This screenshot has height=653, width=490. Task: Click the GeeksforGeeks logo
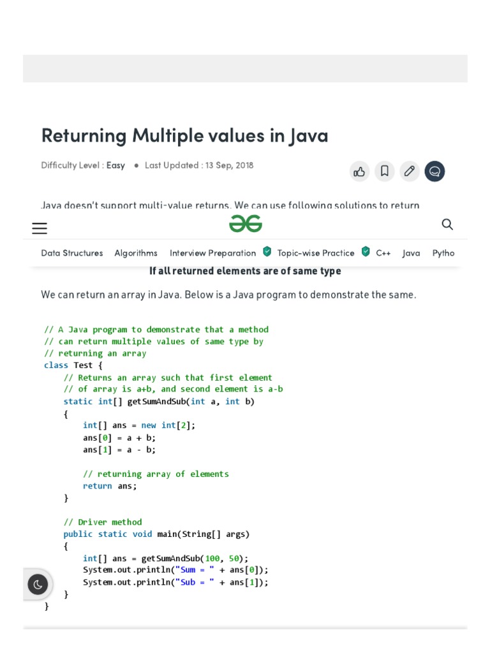(246, 224)
